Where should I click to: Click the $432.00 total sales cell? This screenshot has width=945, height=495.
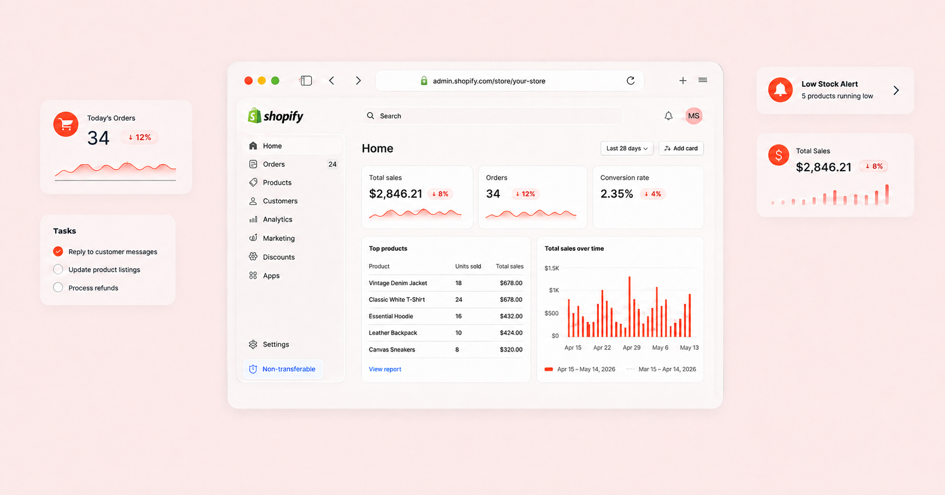[x=511, y=316]
